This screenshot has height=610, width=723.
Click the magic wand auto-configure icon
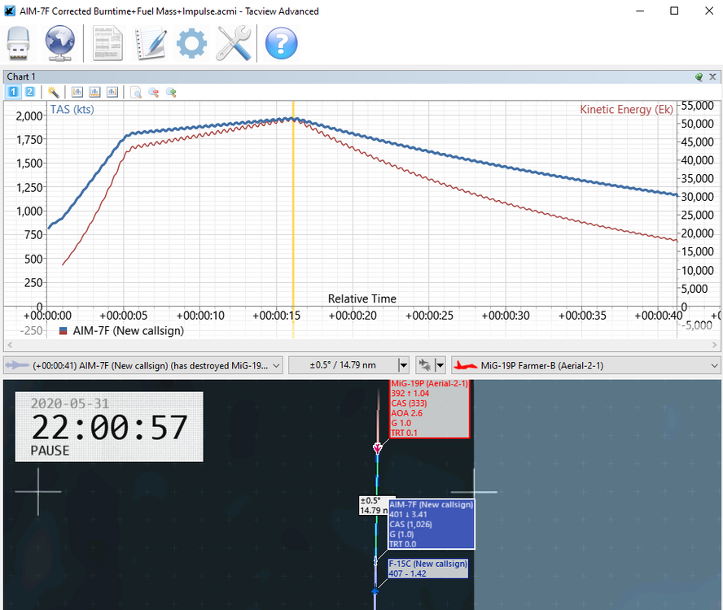[x=54, y=92]
